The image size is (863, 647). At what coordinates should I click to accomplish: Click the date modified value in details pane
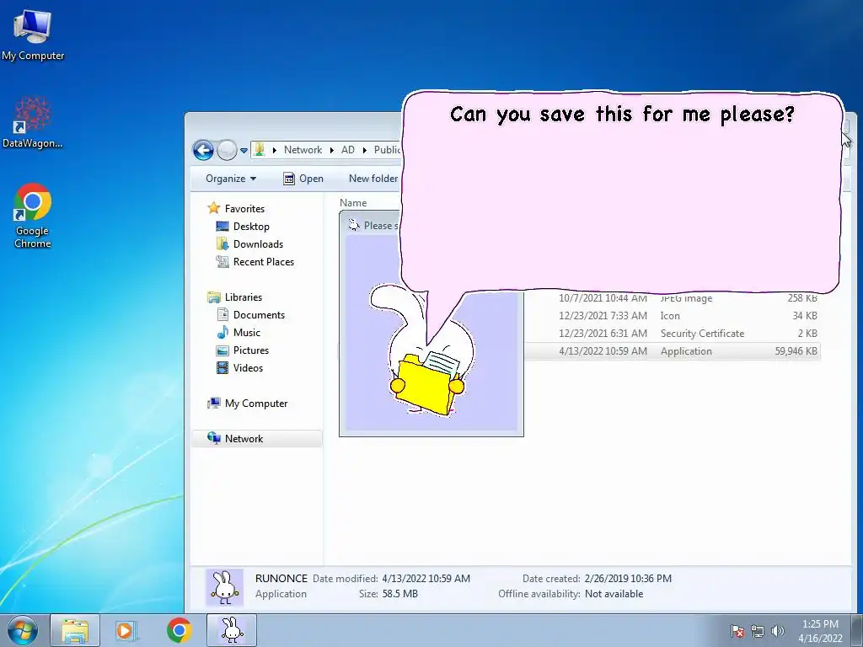426,578
